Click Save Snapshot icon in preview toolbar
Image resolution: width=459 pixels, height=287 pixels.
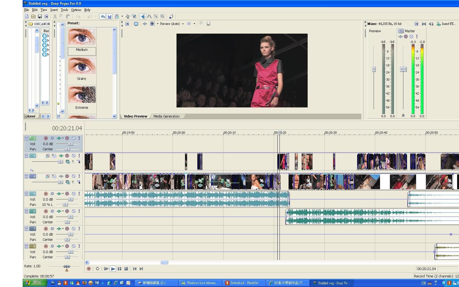pos(208,24)
